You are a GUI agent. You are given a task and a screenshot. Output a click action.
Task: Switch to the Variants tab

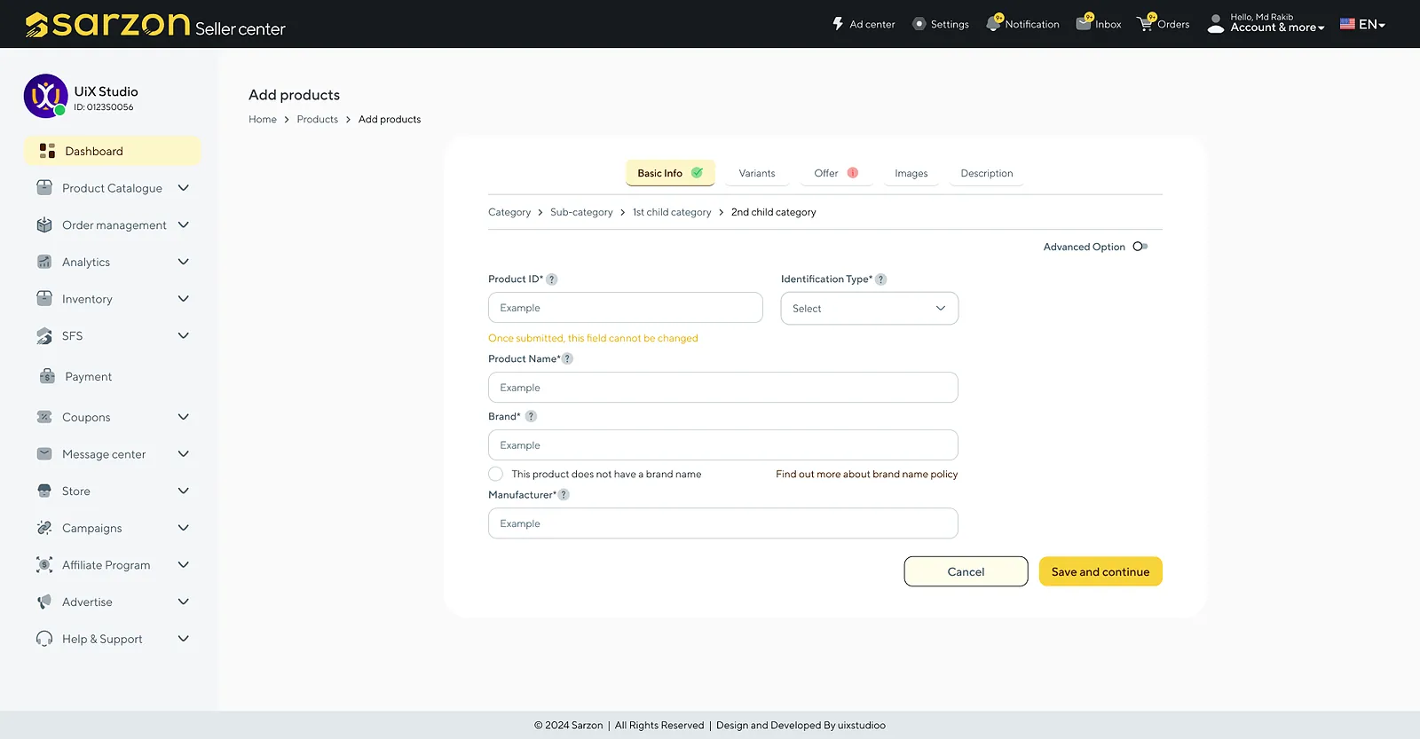pyautogui.click(x=757, y=173)
